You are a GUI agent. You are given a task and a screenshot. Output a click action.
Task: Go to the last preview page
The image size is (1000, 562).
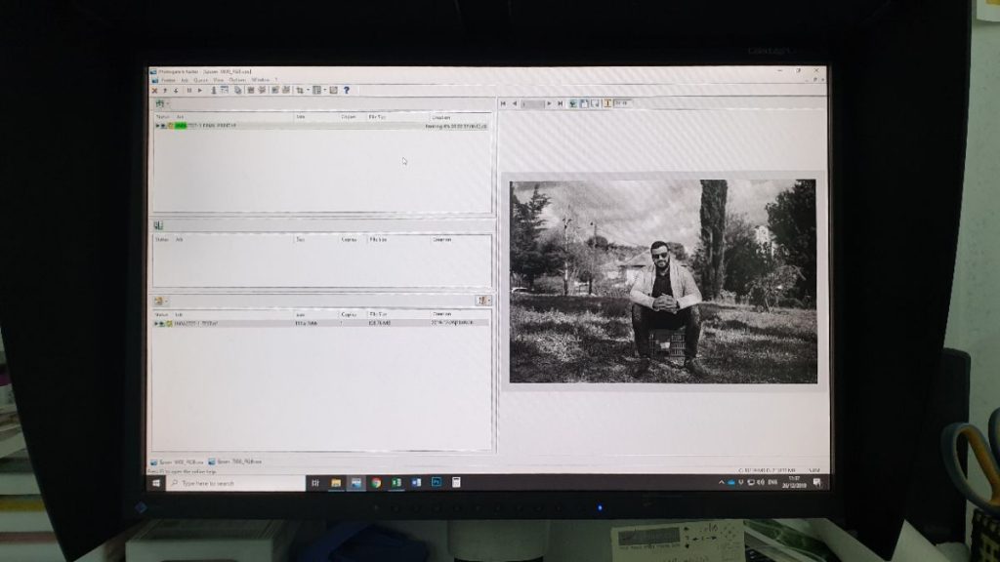(x=560, y=102)
